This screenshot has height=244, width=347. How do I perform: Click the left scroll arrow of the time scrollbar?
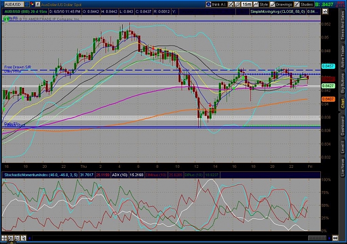(x=29, y=238)
